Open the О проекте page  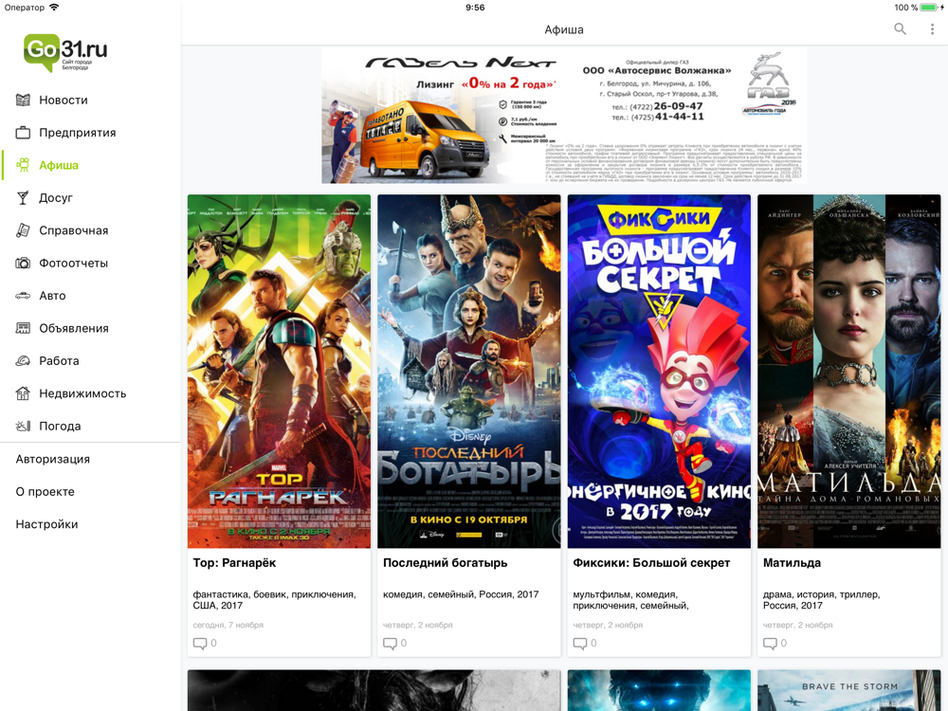pos(46,491)
